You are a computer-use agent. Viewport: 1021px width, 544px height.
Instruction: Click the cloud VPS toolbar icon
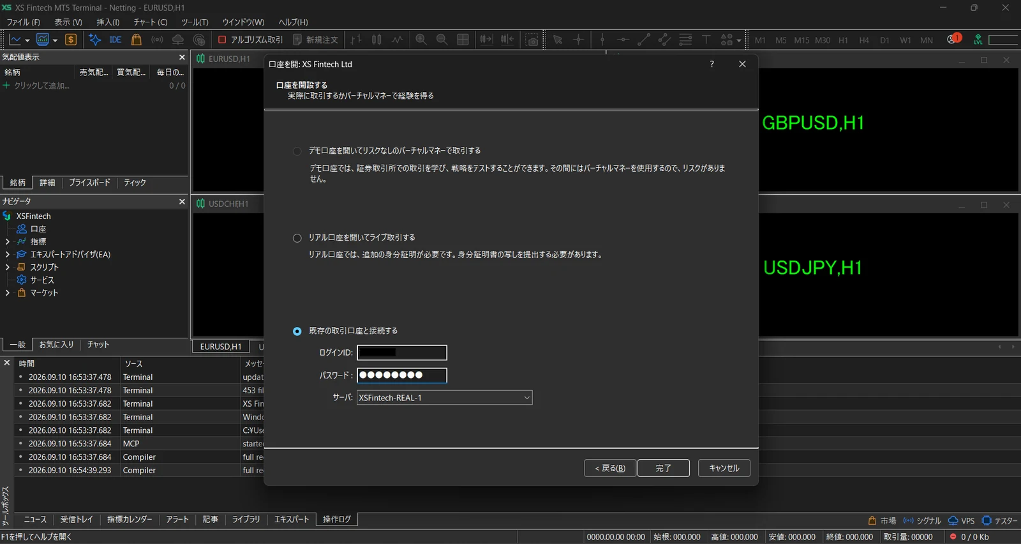point(178,40)
